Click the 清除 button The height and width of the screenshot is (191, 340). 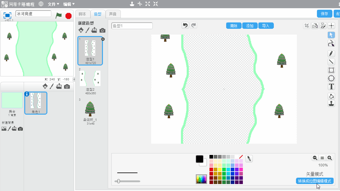(x=233, y=26)
